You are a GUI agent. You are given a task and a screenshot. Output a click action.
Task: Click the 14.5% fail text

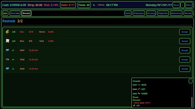[x=33, y=69]
